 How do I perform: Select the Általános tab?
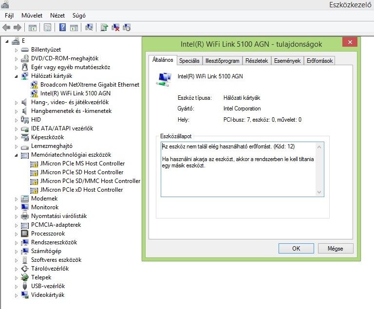tap(163, 60)
